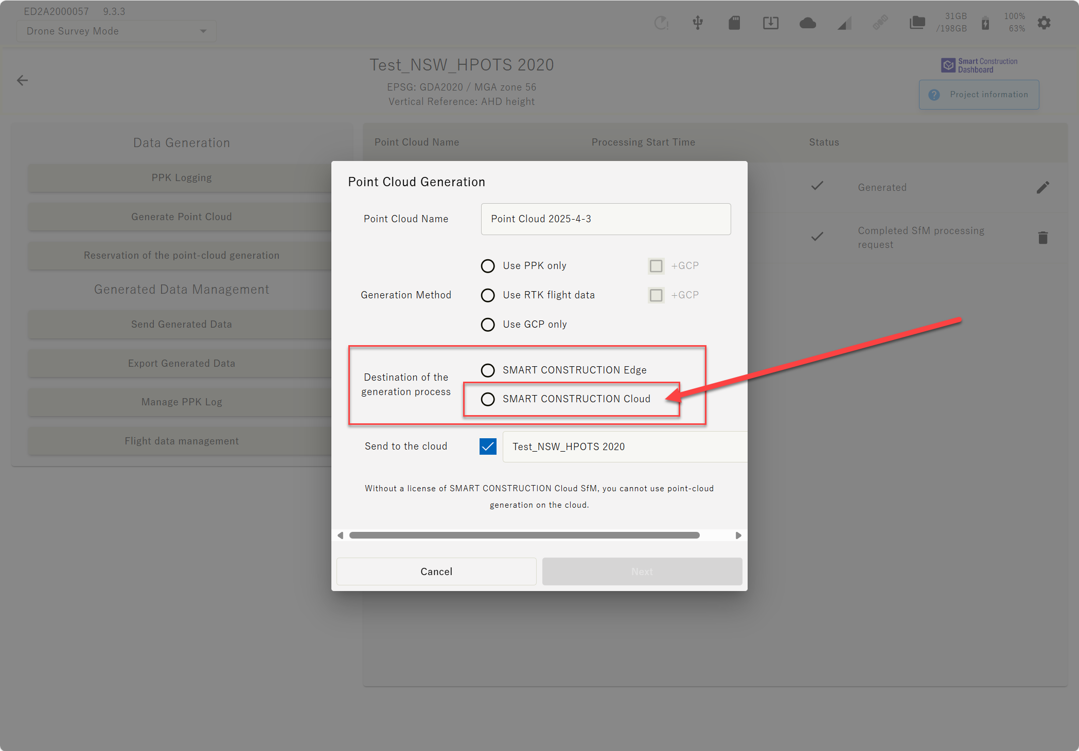Click the Point Cloud Name column header
This screenshot has height=751, width=1079.
(417, 142)
